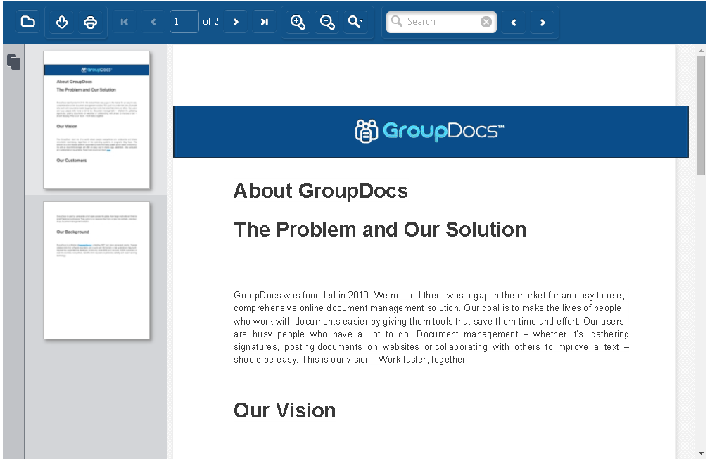Click the 'Our Vision' heading
Image resolution: width=710 pixels, height=459 pixels.
(284, 410)
